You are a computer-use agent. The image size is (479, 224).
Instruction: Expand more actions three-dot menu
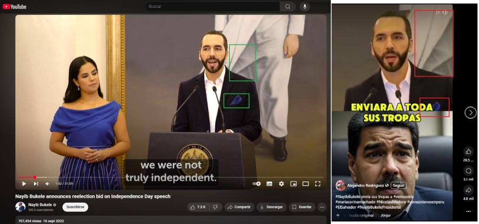(322, 207)
